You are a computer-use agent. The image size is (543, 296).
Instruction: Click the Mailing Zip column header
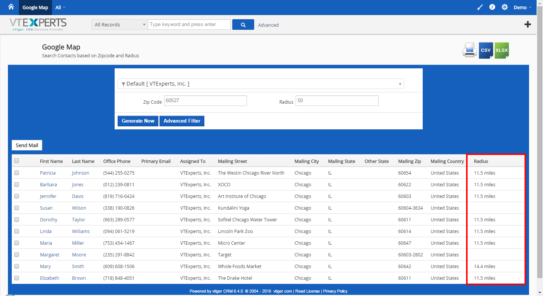click(x=410, y=161)
